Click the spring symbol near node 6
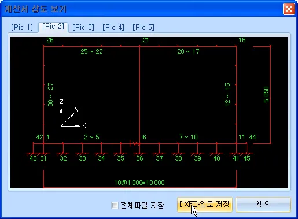 pyautogui.click(x=134, y=143)
